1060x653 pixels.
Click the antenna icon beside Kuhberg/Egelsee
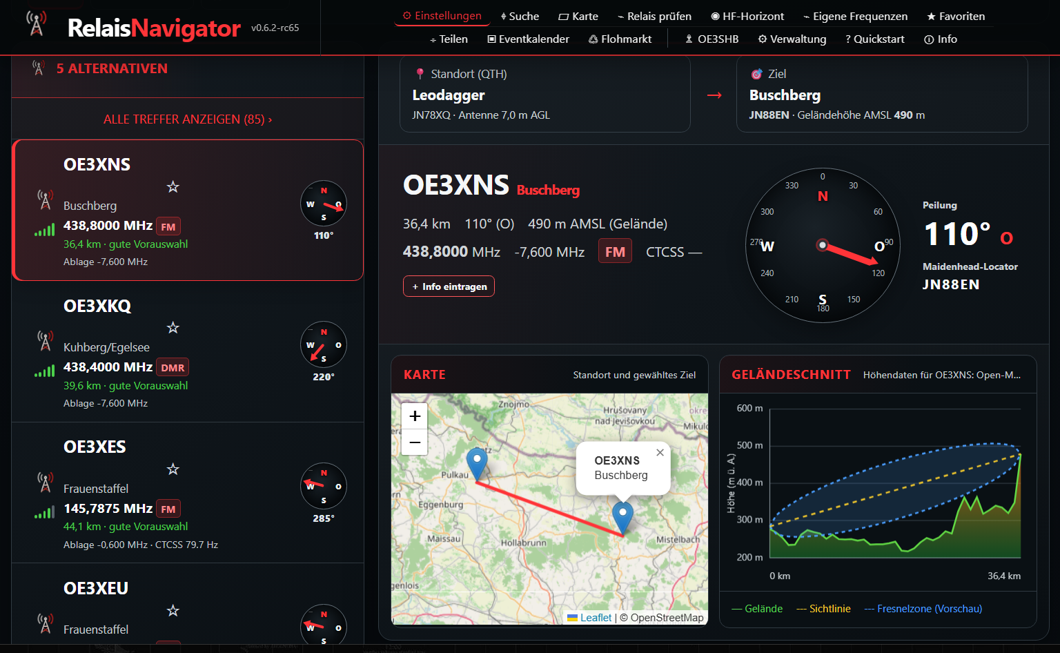click(45, 341)
